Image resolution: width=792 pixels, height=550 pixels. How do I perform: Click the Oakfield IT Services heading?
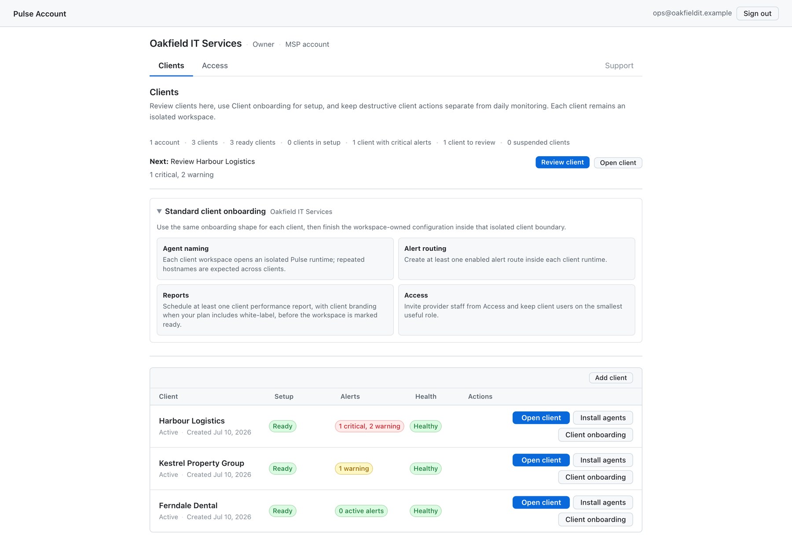click(x=196, y=44)
